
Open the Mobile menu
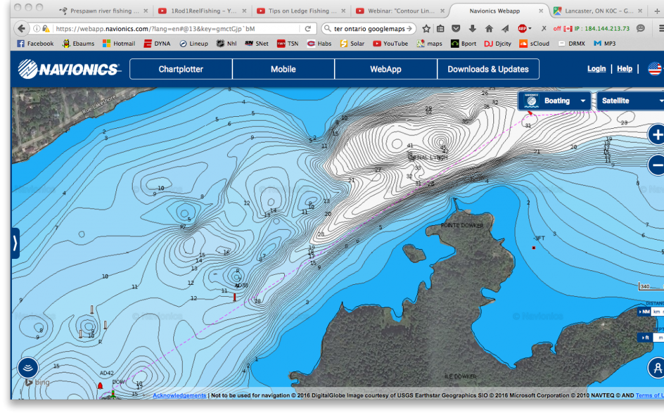pyautogui.click(x=284, y=69)
